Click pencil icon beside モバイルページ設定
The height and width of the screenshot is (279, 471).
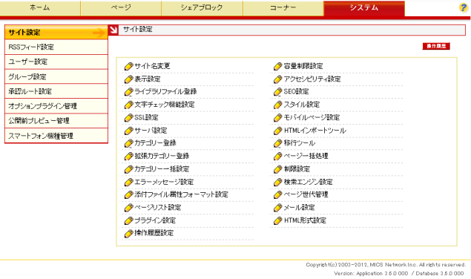tap(278, 118)
